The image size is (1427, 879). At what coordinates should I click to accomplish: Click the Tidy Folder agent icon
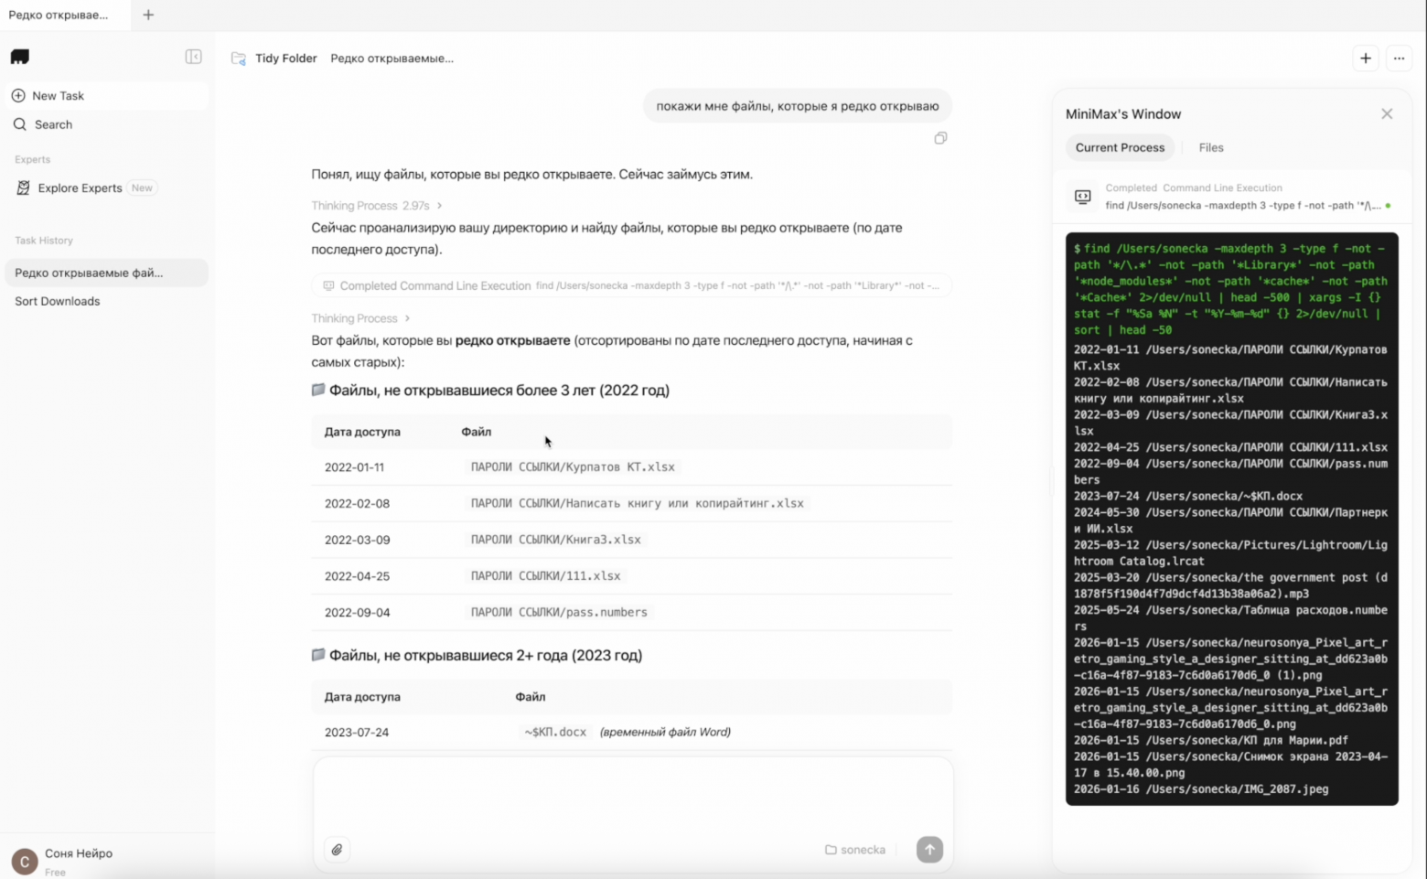(238, 58)
